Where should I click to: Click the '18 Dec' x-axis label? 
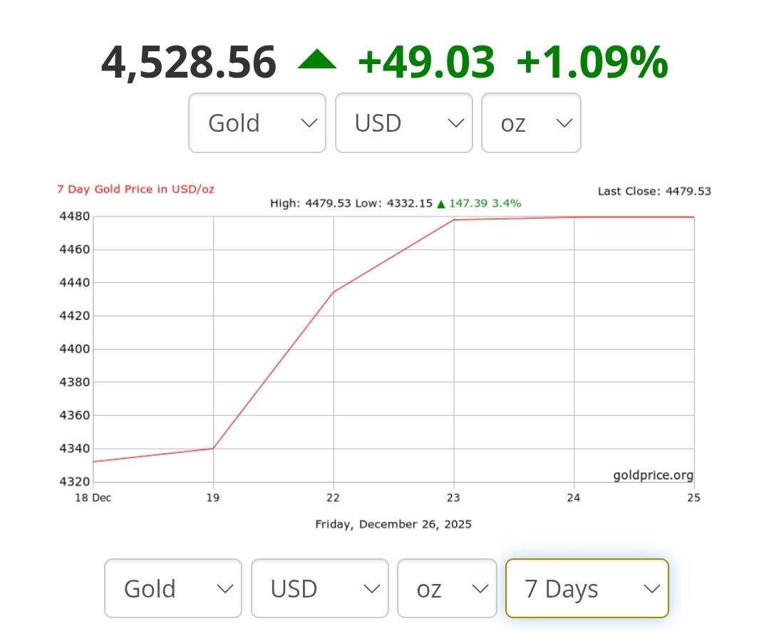[93, 498]
